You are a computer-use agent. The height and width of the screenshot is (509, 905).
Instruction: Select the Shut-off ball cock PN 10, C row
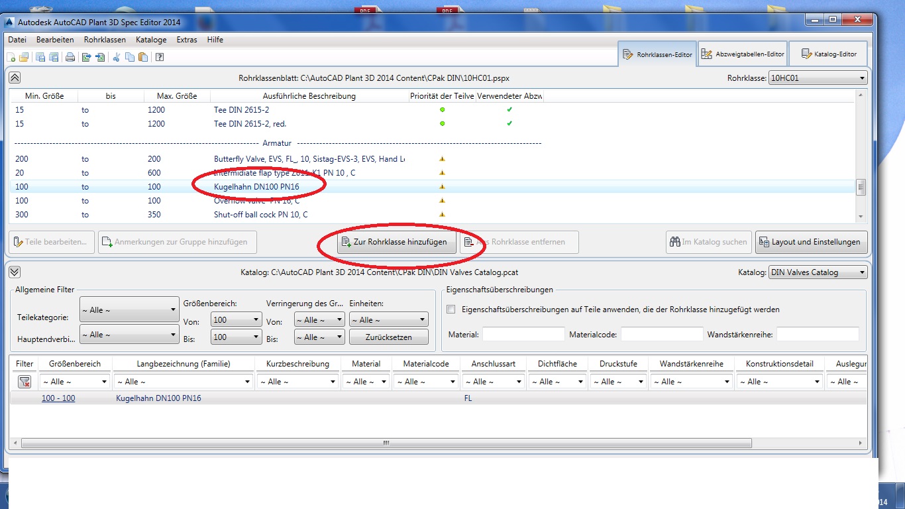click(x=433, y=215)
